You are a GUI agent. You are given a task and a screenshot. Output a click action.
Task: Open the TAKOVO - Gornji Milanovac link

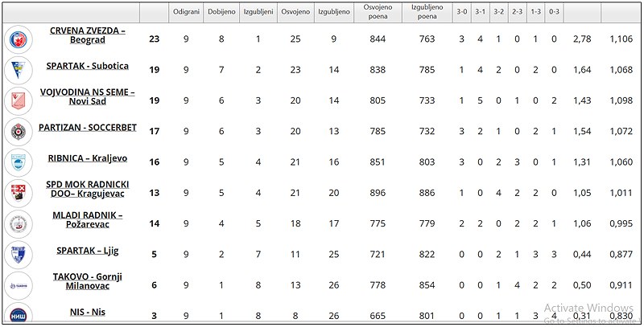click(88, 281)
